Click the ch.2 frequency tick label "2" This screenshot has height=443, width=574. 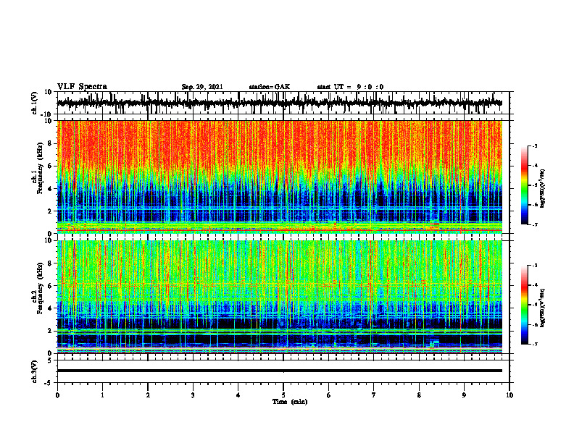point(51,331)
